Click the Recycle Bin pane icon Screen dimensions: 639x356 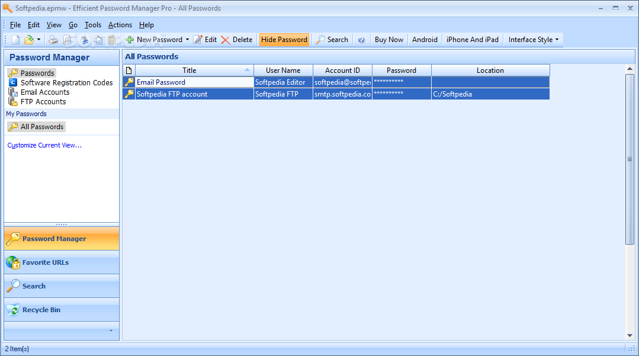click(13, 310)
